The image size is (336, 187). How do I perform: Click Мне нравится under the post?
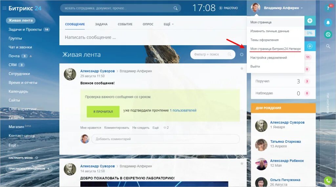tap(91, 127)
